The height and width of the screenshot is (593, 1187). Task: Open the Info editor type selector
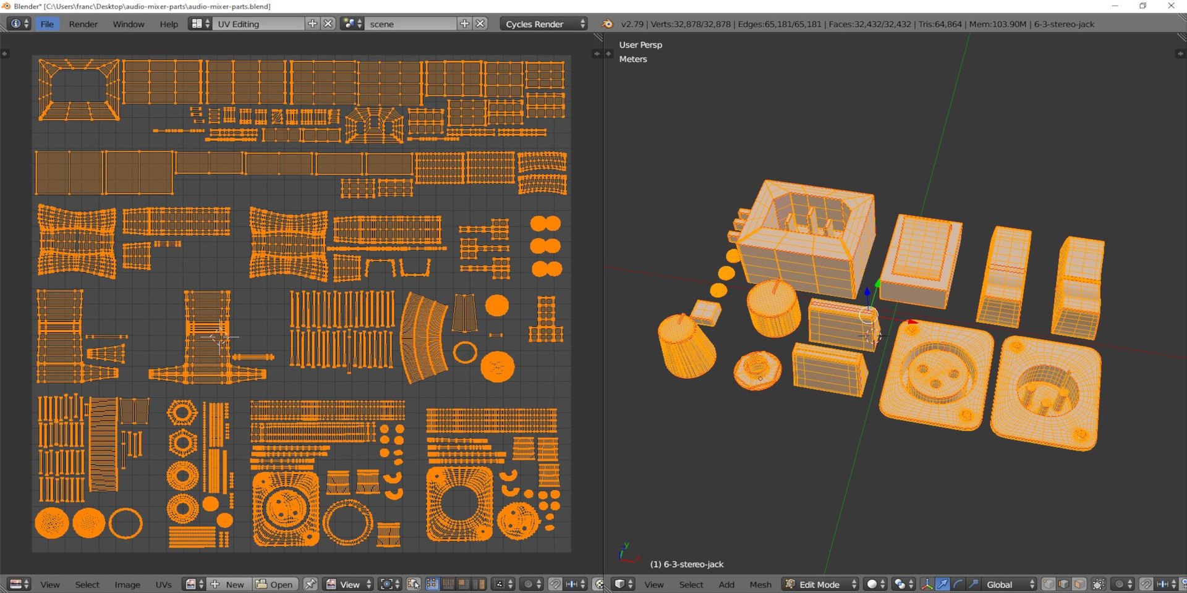[x=19, y=23]
